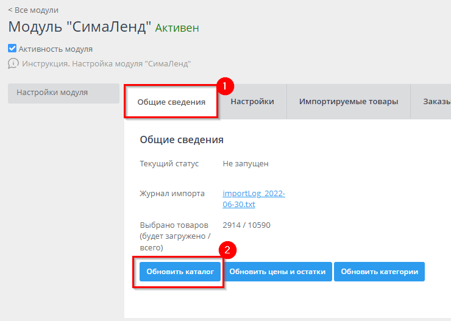
Task: Open the importLog_2022-06-30.txt log file
Action: pos(254,199)
